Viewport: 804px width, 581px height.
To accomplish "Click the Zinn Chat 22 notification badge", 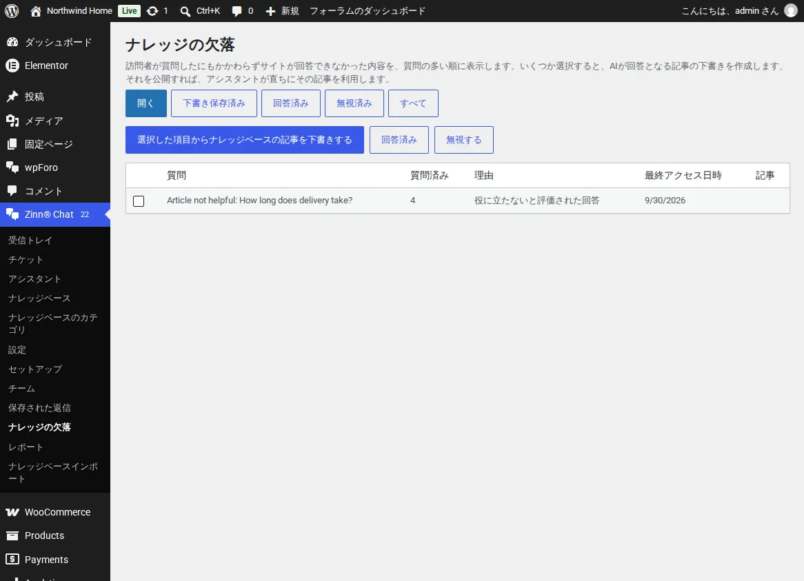I will point(85,214).
